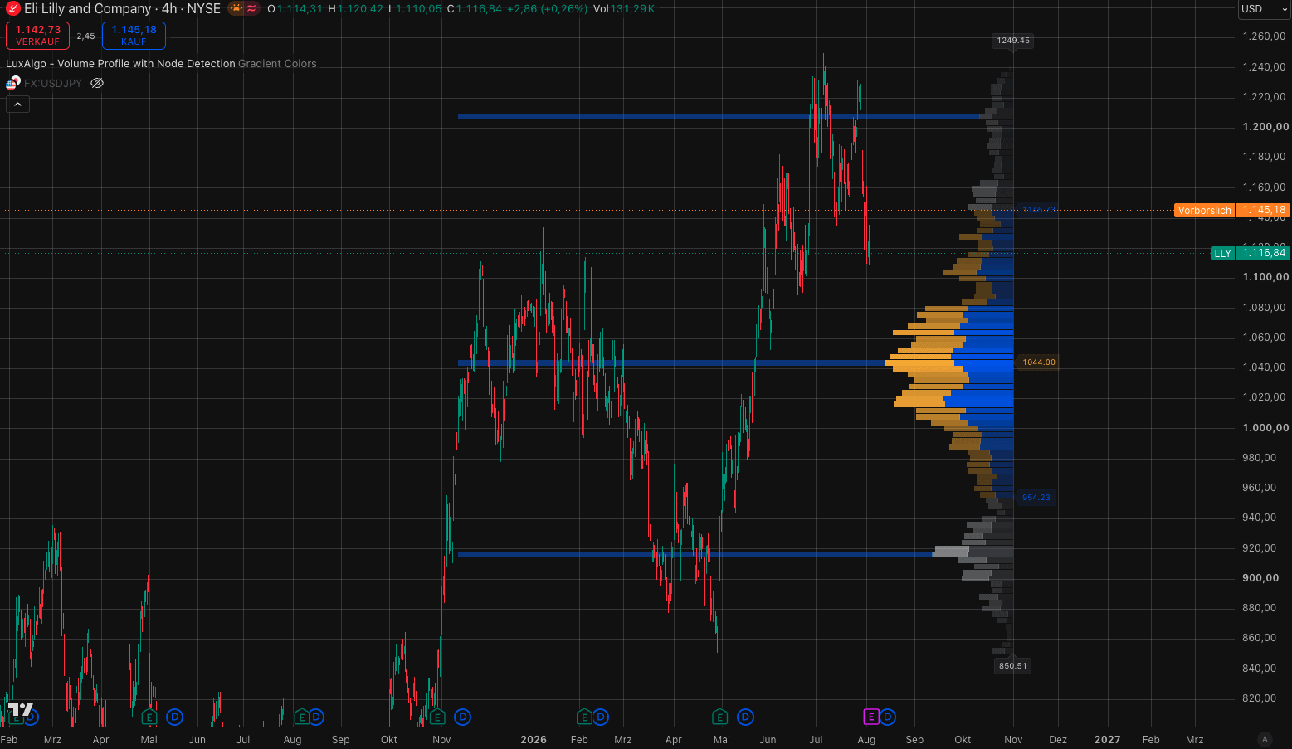Click the change value +2,86 (+0,26%)
This screenshot has width=1292, height=749.
coord(548,9)
